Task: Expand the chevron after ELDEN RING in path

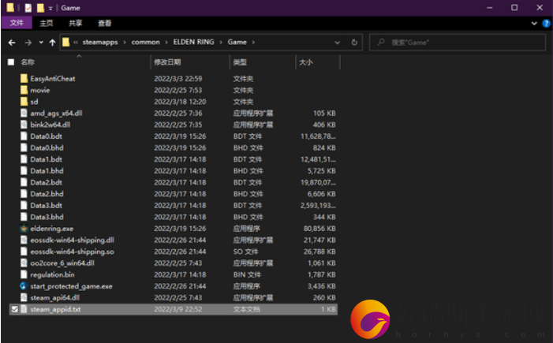Action: (x=221, y=43)
